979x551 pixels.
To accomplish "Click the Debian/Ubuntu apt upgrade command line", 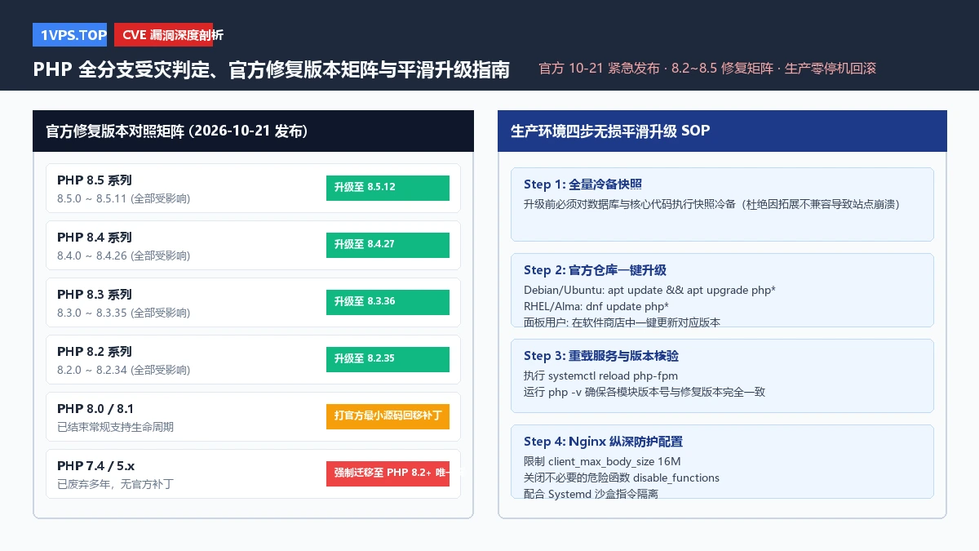I will [x=649, y=290].
